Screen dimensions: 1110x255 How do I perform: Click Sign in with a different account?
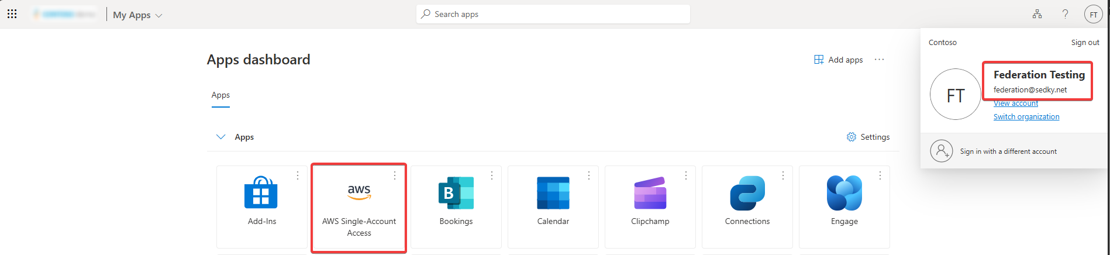point(1015,151)
